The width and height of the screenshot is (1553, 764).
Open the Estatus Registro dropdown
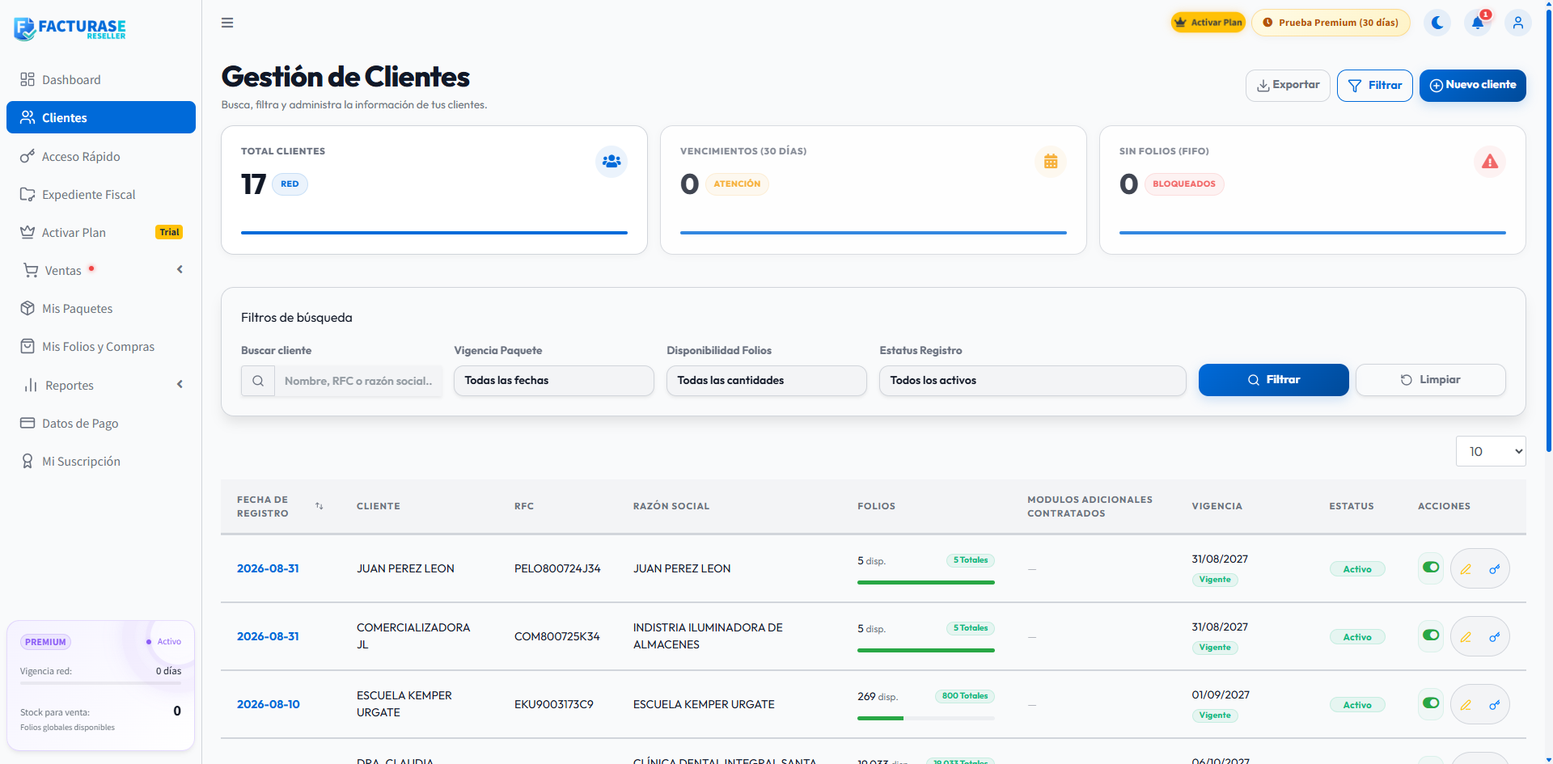coord(1033,381)
